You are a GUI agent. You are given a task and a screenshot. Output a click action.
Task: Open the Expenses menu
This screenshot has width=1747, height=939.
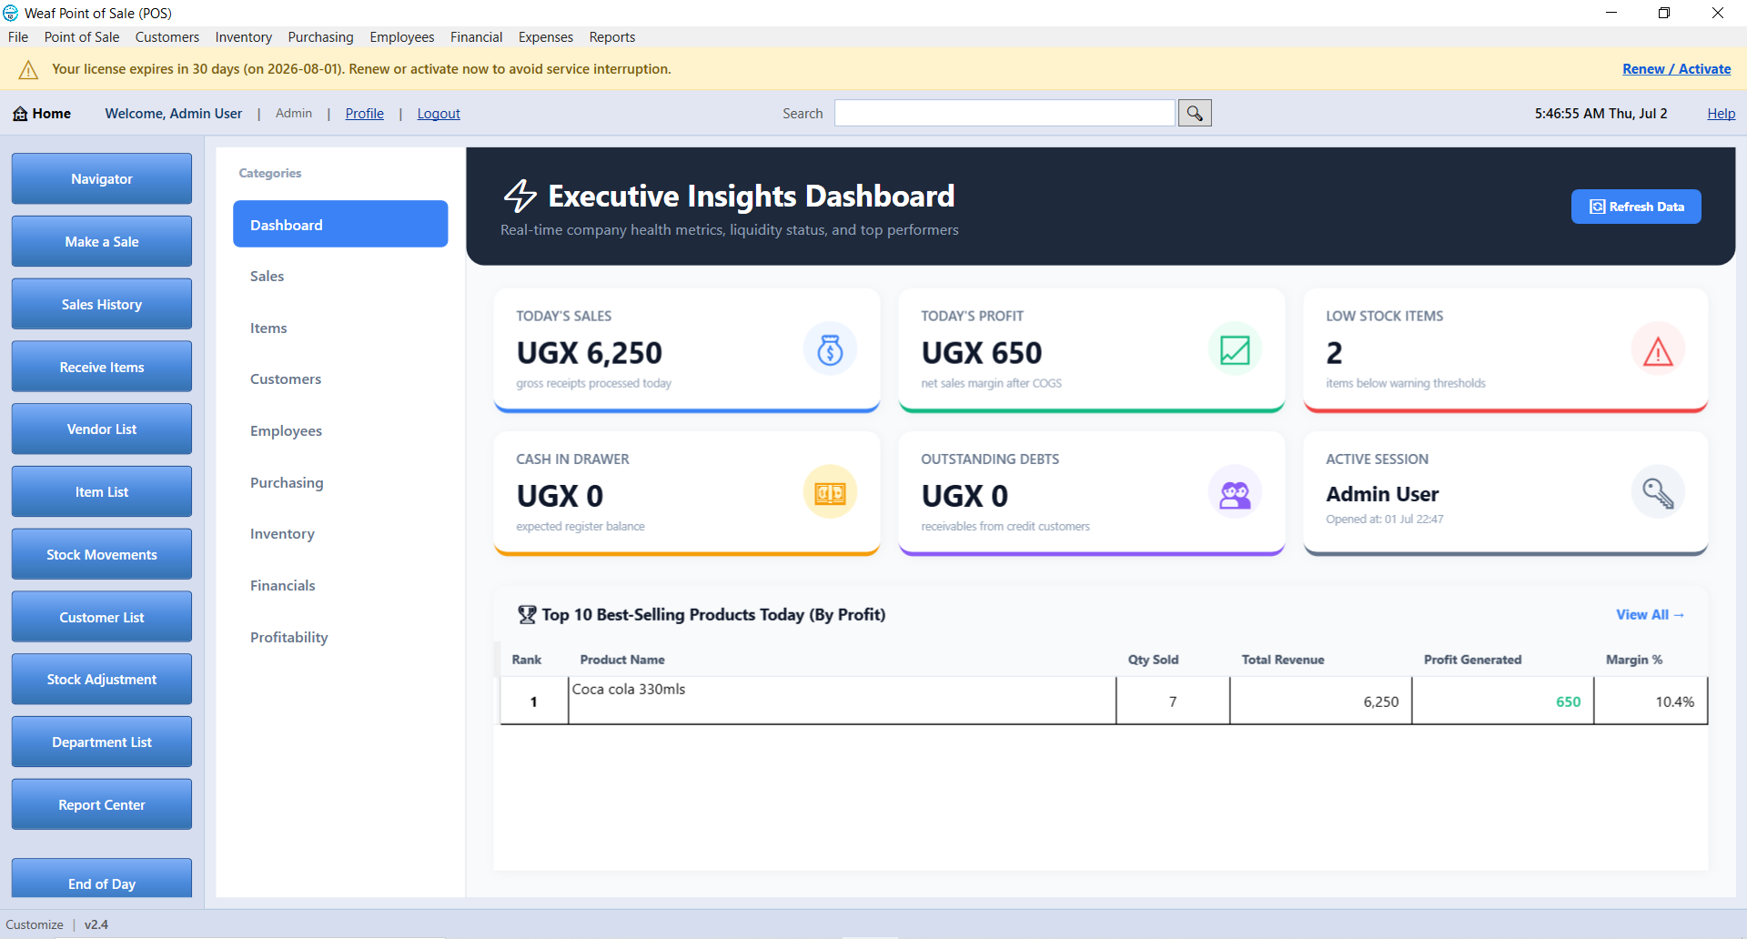[546, 37]
